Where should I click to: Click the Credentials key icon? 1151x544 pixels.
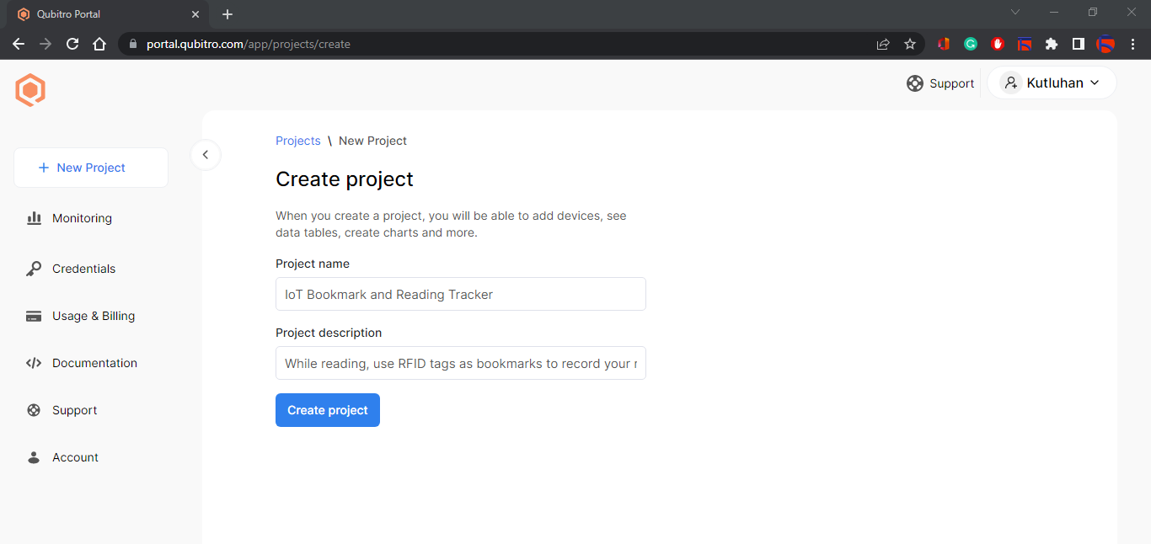click(34, 269)
